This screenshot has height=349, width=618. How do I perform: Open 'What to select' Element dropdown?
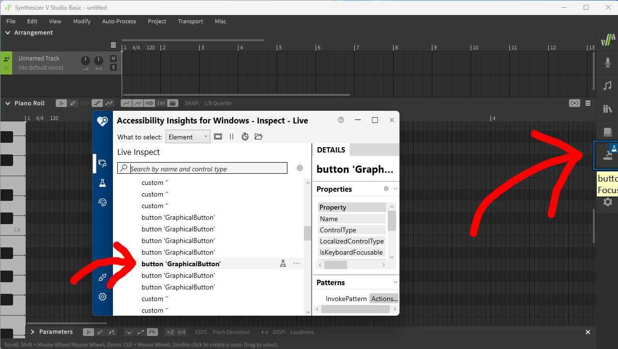pos(188,137)
